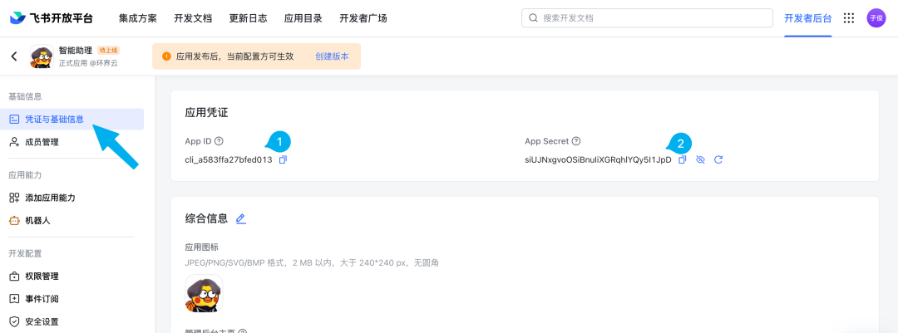Click the App Secret string text
Image resolution: width=898 pixels, height=333 pixels.
click(x=598, y=160)
